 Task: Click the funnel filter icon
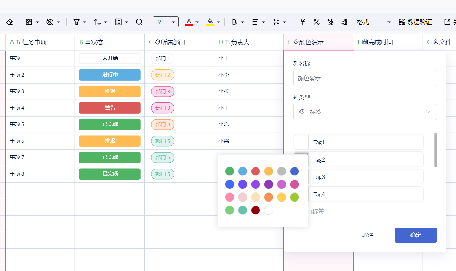tap(77, 22)
